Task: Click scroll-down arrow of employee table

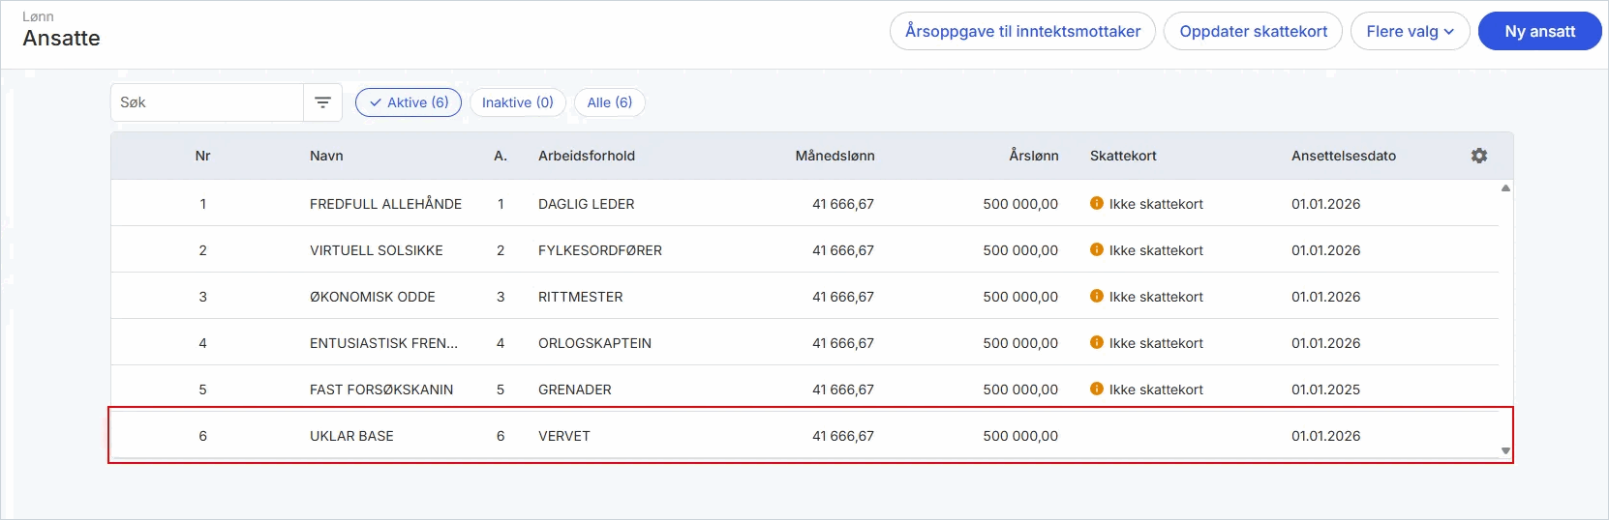Action: 1505,450
